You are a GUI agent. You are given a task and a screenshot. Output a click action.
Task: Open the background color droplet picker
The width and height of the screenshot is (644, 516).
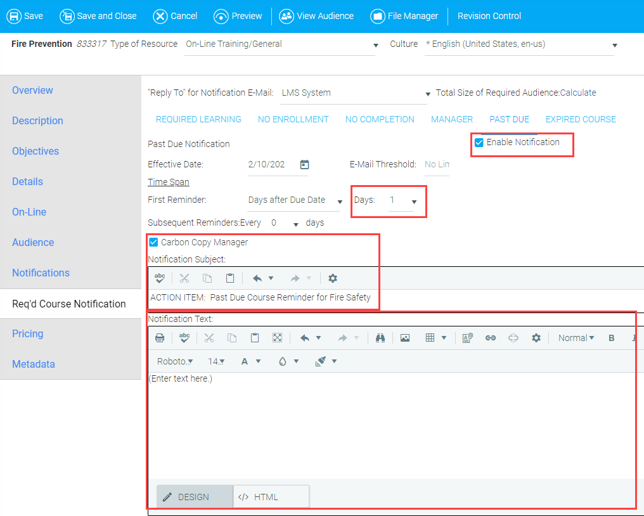(283, 361)
